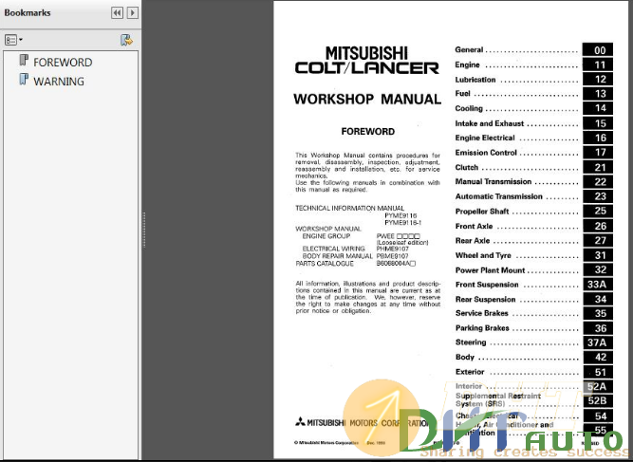Click index tab 23 Automatic Transmission
Viewport: 633px width, 462px height.
pos(598,196)
